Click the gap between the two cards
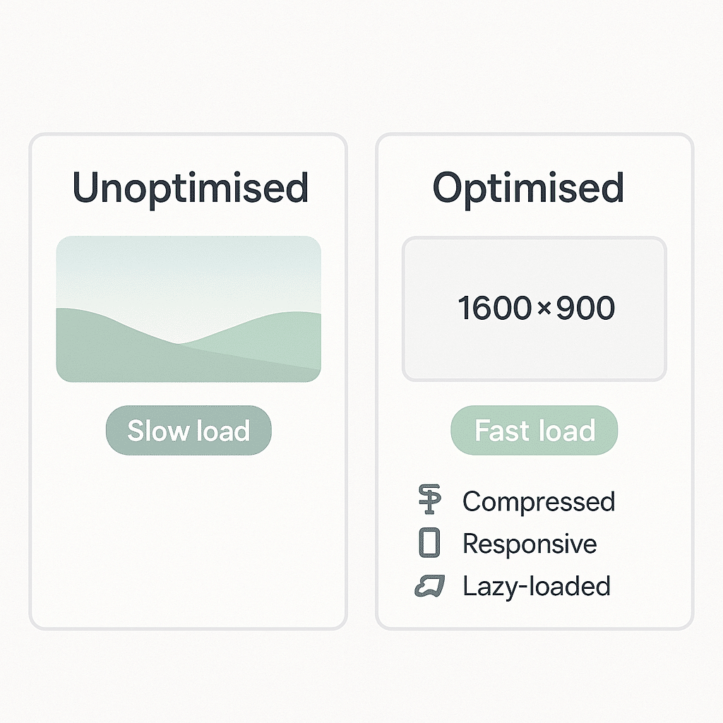The height and width of the screenshot is (723, 723). pos(361,381)
